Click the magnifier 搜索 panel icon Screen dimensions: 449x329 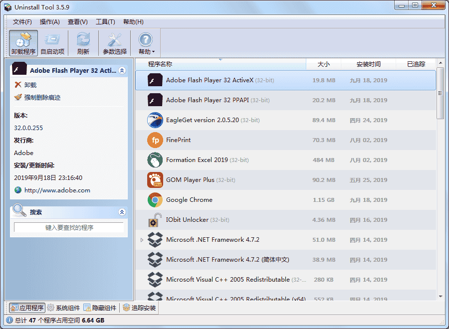pyautogui.click(x=19, y=210)
